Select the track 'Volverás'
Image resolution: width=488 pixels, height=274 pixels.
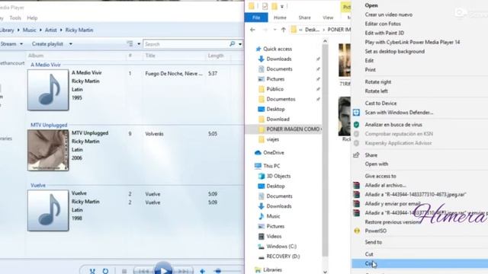pyautogui.click(x=154, y=134)
